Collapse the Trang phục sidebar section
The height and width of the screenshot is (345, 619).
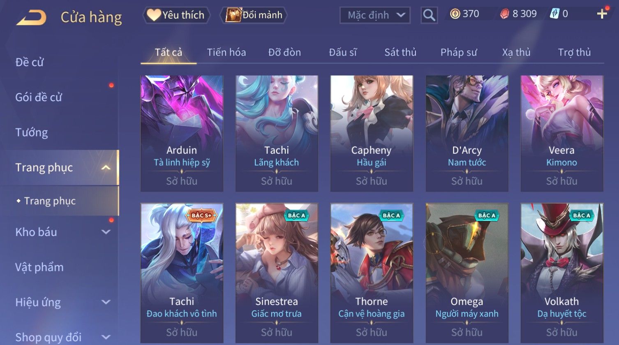pyautogui.click(x=106, y=168)
